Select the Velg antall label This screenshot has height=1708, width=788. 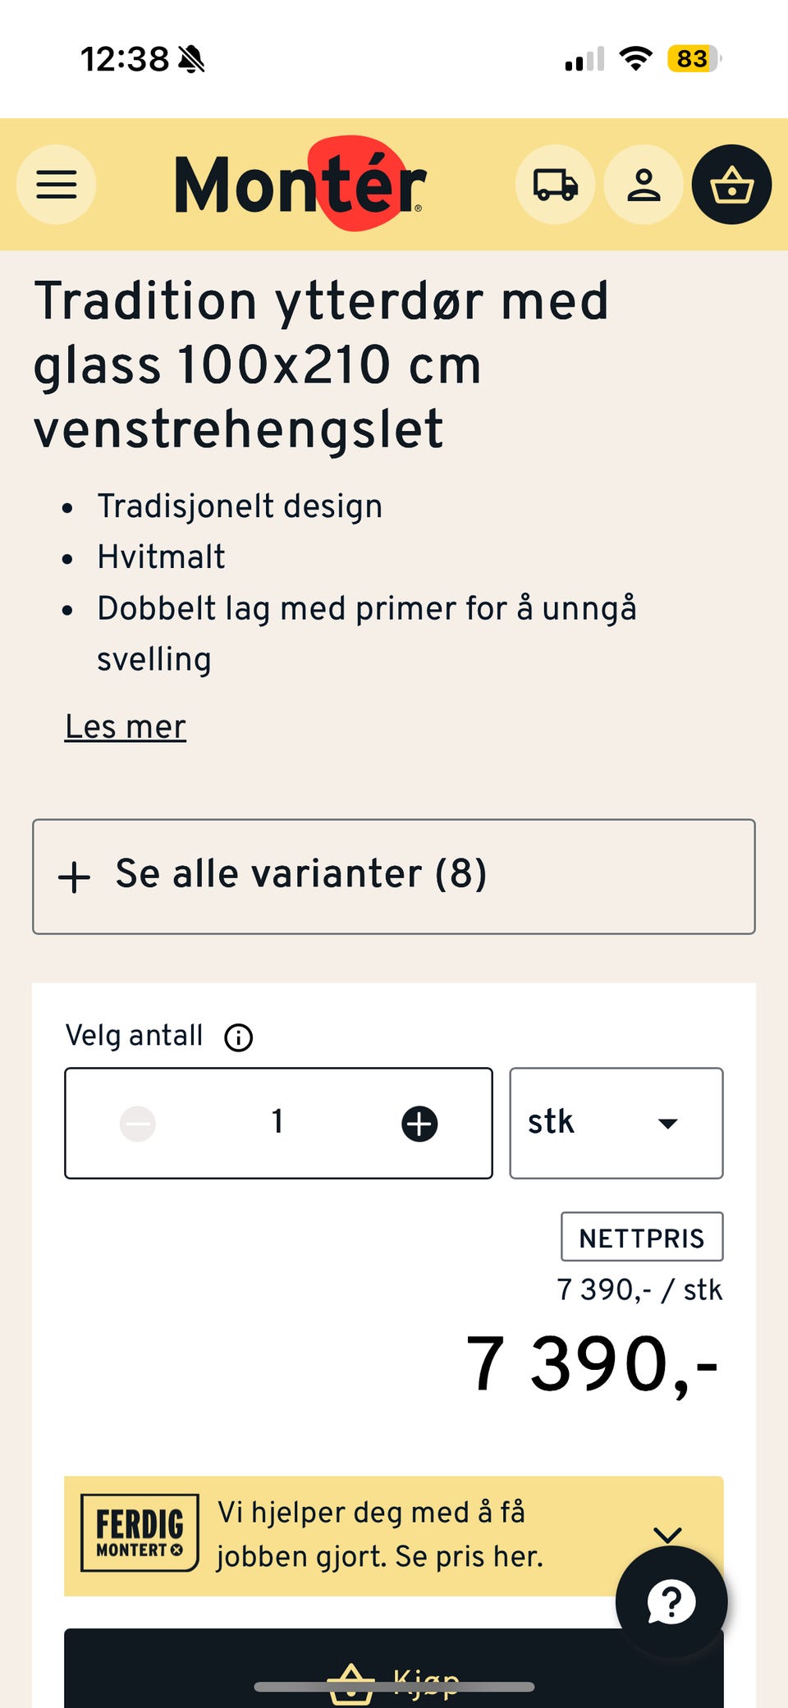click(x=134, y=1036)
